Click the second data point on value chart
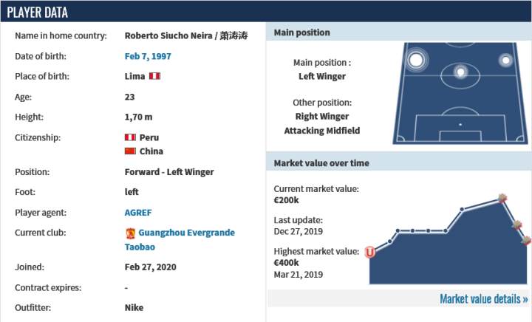The width and height of the screenshot is (532, 322). [x=398, y=231]
